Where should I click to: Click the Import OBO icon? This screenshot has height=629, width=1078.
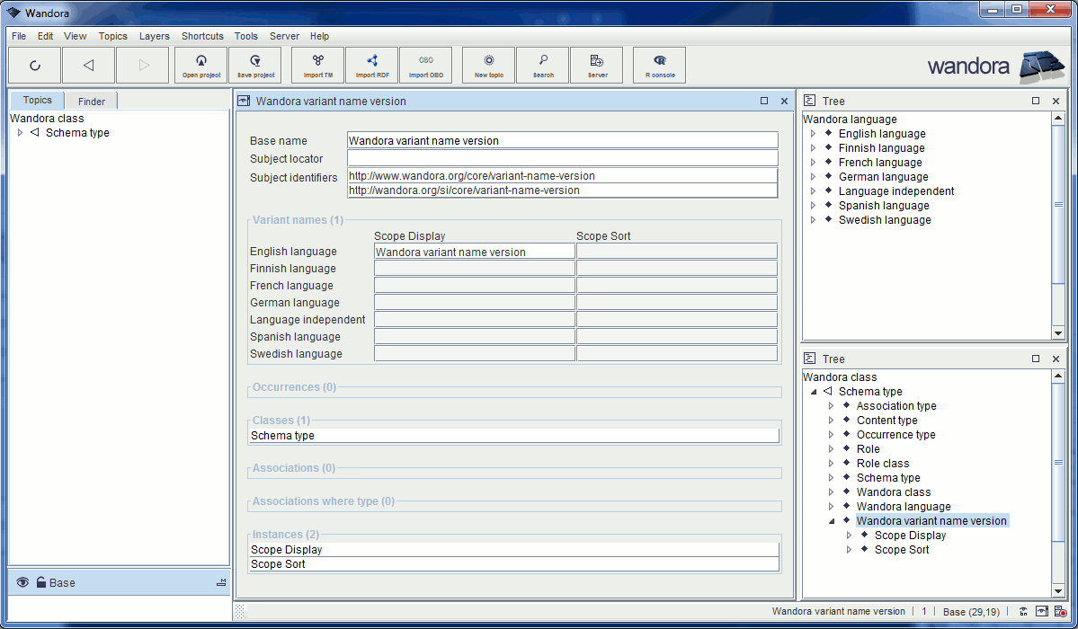pos(425,65)
